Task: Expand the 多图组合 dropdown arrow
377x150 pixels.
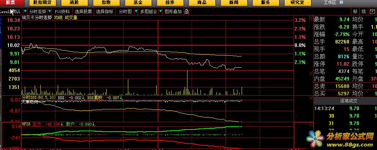Action: [x=160, y=12]
